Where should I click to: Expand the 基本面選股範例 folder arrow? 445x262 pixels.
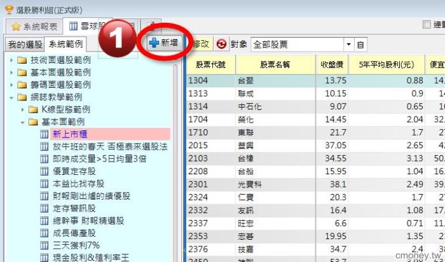pos(11,72)
